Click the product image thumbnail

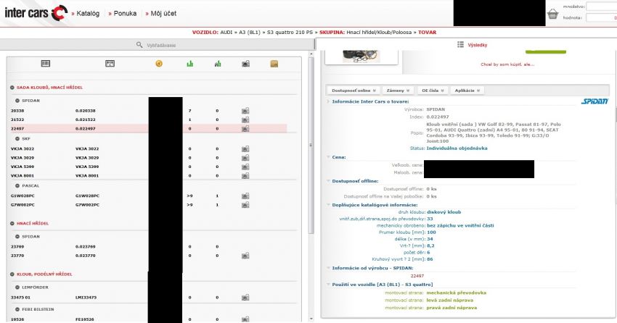pos(361,57)
